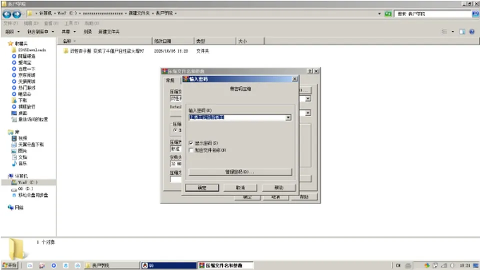Toggle the preview pane icon in Explorer toolbar

pyautogui.click(x=462, y=31)
